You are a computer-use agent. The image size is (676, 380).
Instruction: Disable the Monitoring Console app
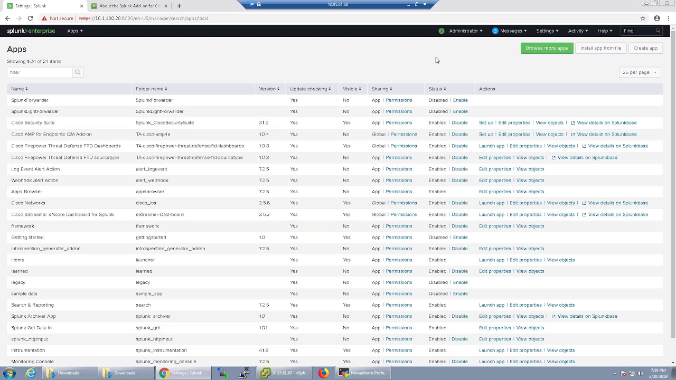pyautogui.click(x=459, y=362)
